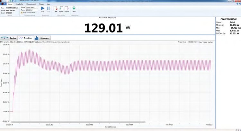Open the Data Buffer ribbon tab
The height and width of the screenshot is (131, 241).
20,4
